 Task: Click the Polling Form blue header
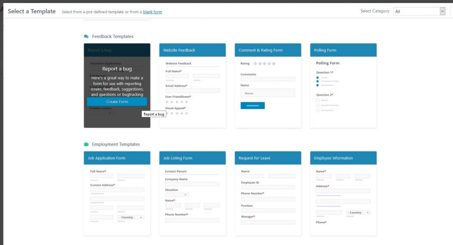343,50
